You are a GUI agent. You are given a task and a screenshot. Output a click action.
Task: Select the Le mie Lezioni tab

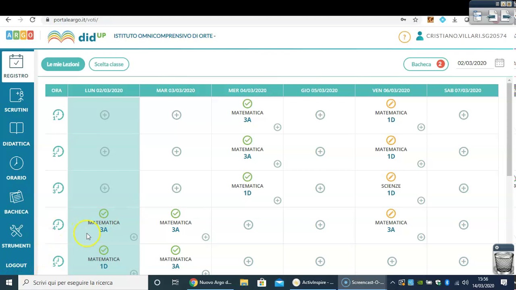click(x=63, y=64)
